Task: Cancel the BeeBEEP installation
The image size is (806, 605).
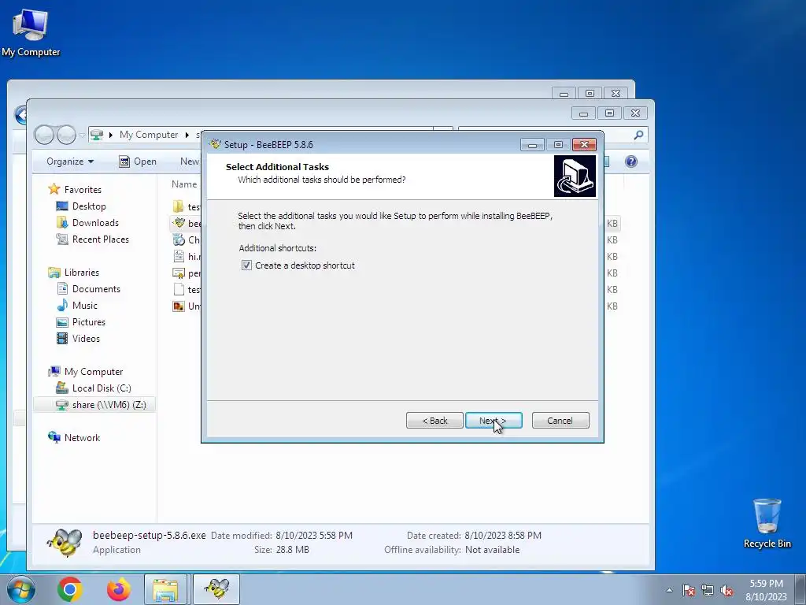Action: (560, 421)
